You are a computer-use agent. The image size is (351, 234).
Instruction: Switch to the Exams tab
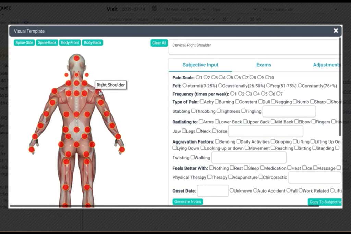pos(264,65)
